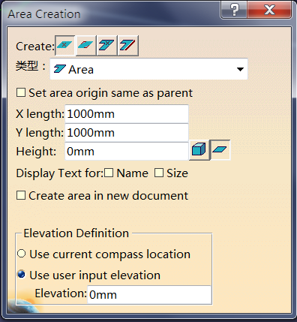Image resolution: width=297 pixels, height=322 pixels.
Task: Choose Use current compass location
Action: tap(22, 254)
